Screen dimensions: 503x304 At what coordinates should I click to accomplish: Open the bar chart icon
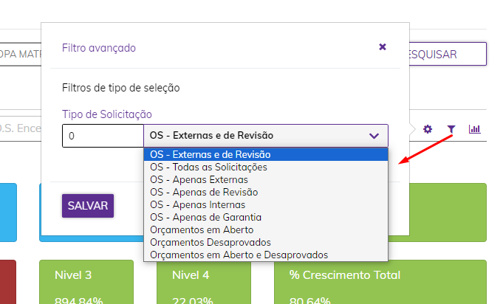(474, 129)
